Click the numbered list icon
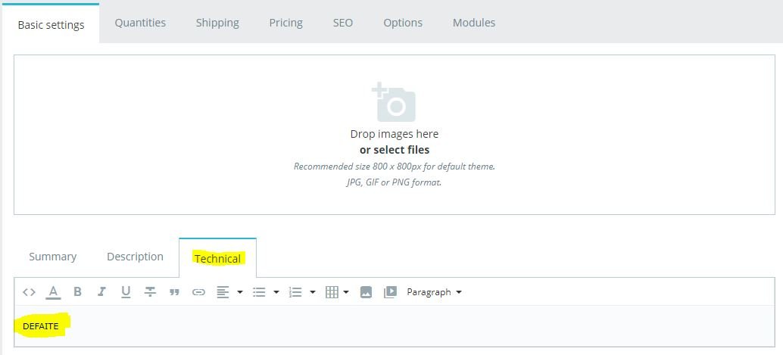Screen dimensions: 783x355 (x=295, y=292)
